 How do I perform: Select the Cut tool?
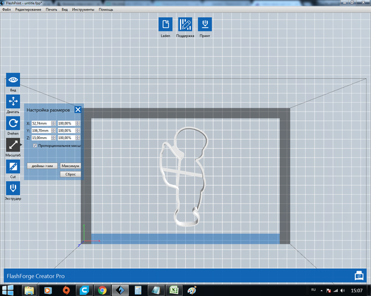coord(13,166)
